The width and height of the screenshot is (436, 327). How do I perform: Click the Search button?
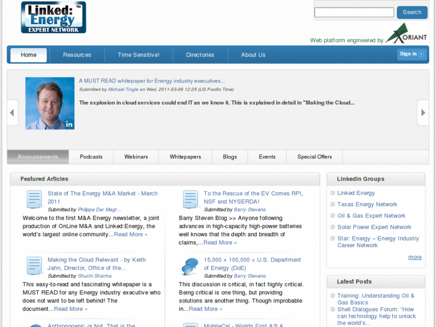pos(412,12)
